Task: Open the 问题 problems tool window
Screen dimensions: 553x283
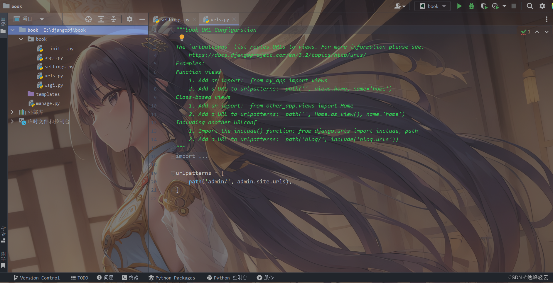Action: [x=105, y=278]
